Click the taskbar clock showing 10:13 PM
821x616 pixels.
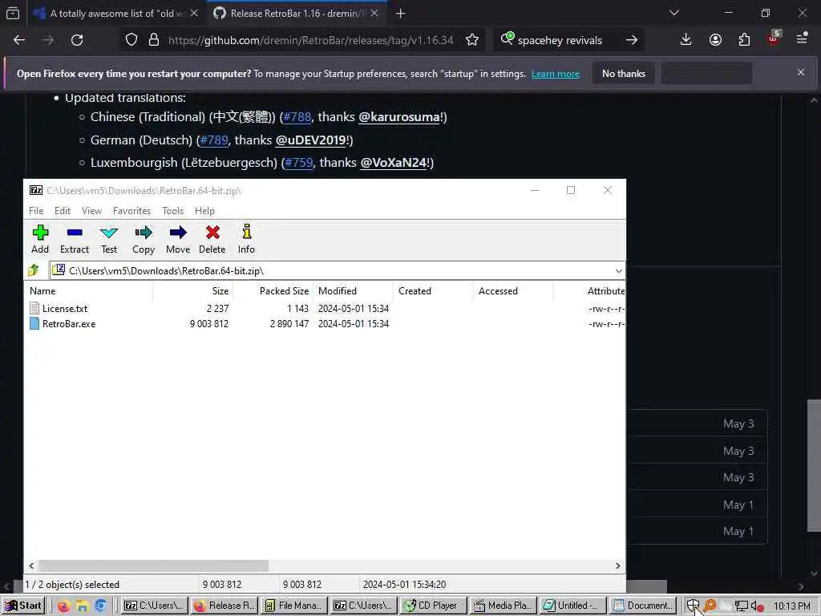tap(791, 606)
